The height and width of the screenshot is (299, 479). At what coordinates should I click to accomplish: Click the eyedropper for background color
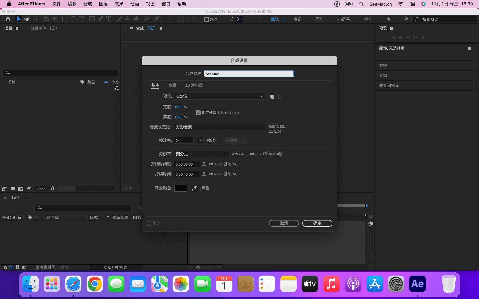point(194,188)
